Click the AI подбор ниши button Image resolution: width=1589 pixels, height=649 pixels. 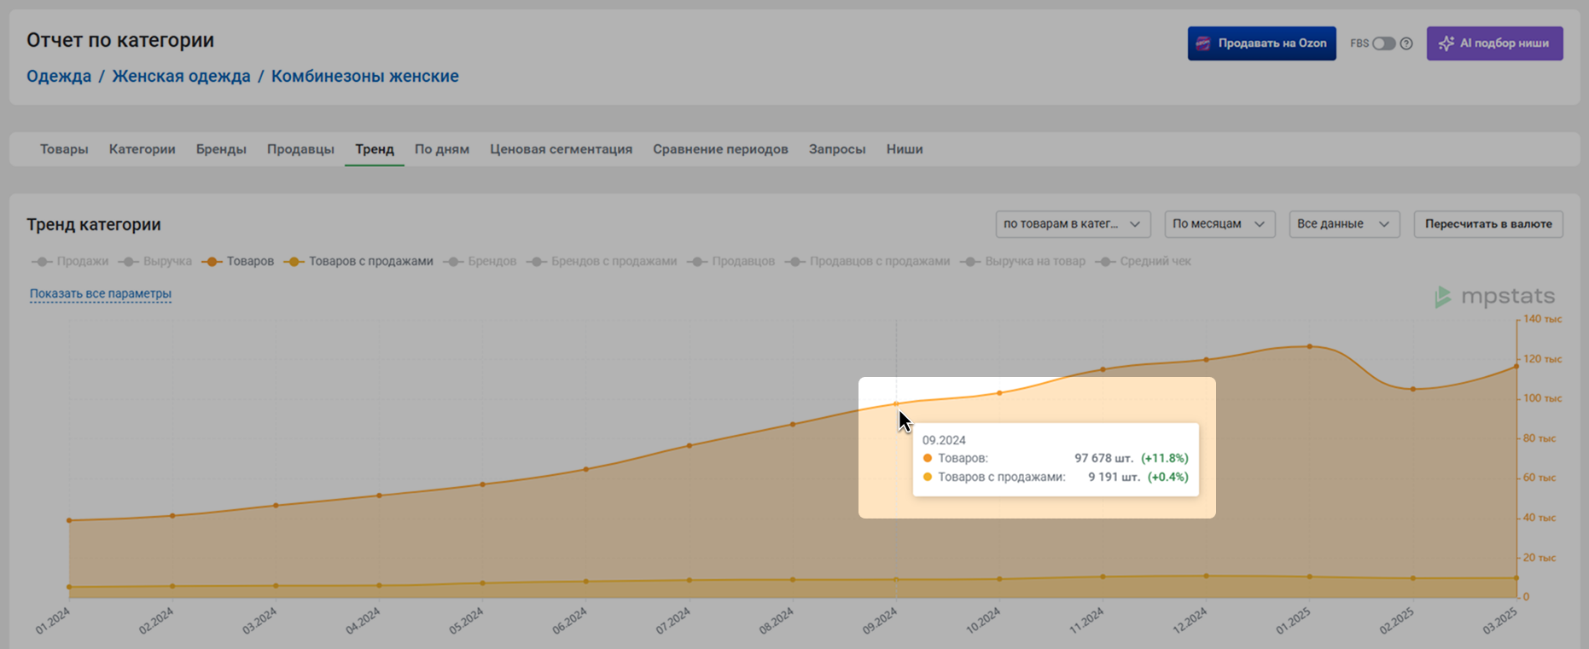[x=1495, y=43]
